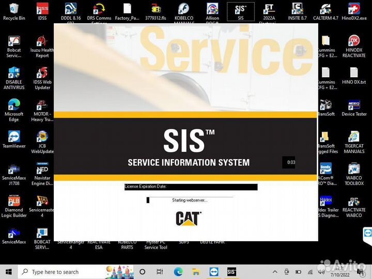
Task: Check the battery status tray icon
Action: [x=299, y=272]
